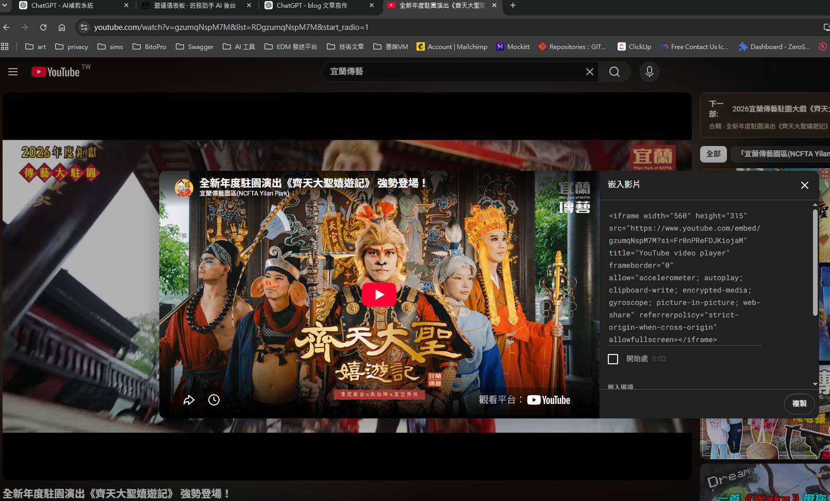Switch to 班務助手 AI 後台 tab
The width and height of the screenshot is (830, 501).
pos(195,6)
